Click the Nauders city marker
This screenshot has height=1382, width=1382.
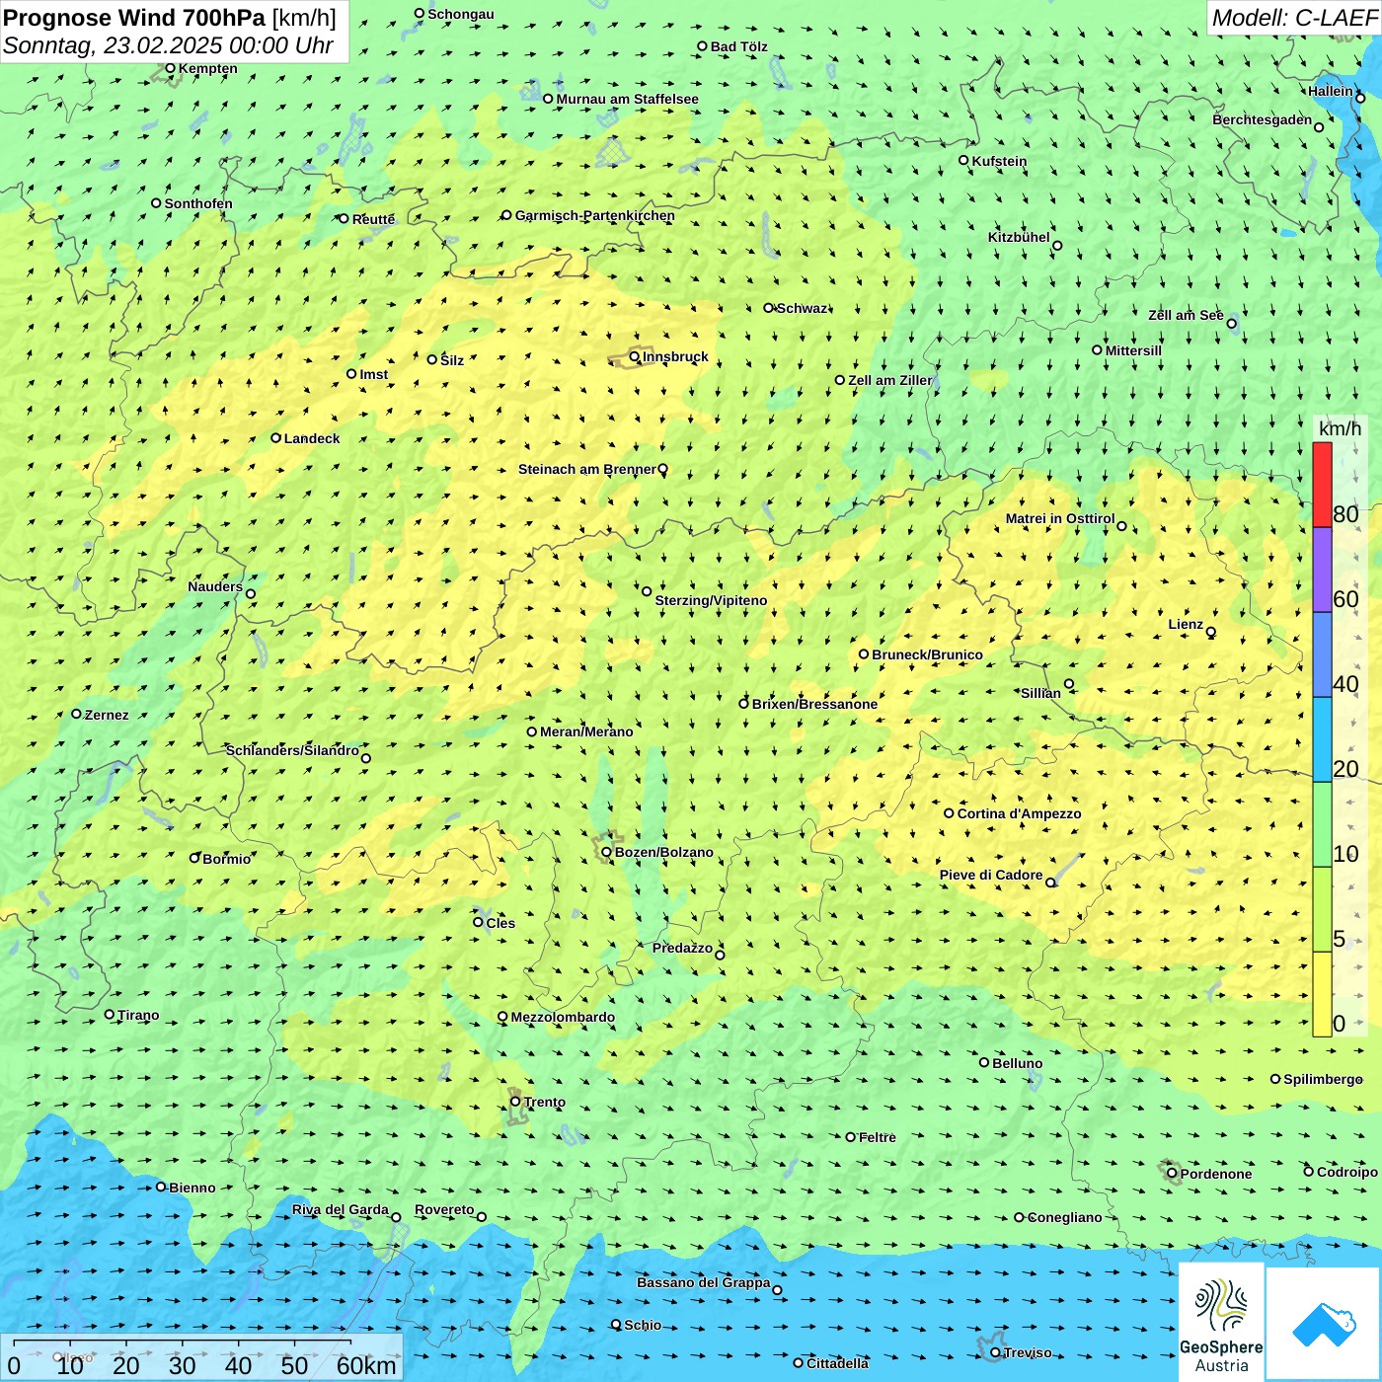tap(251, 593)
